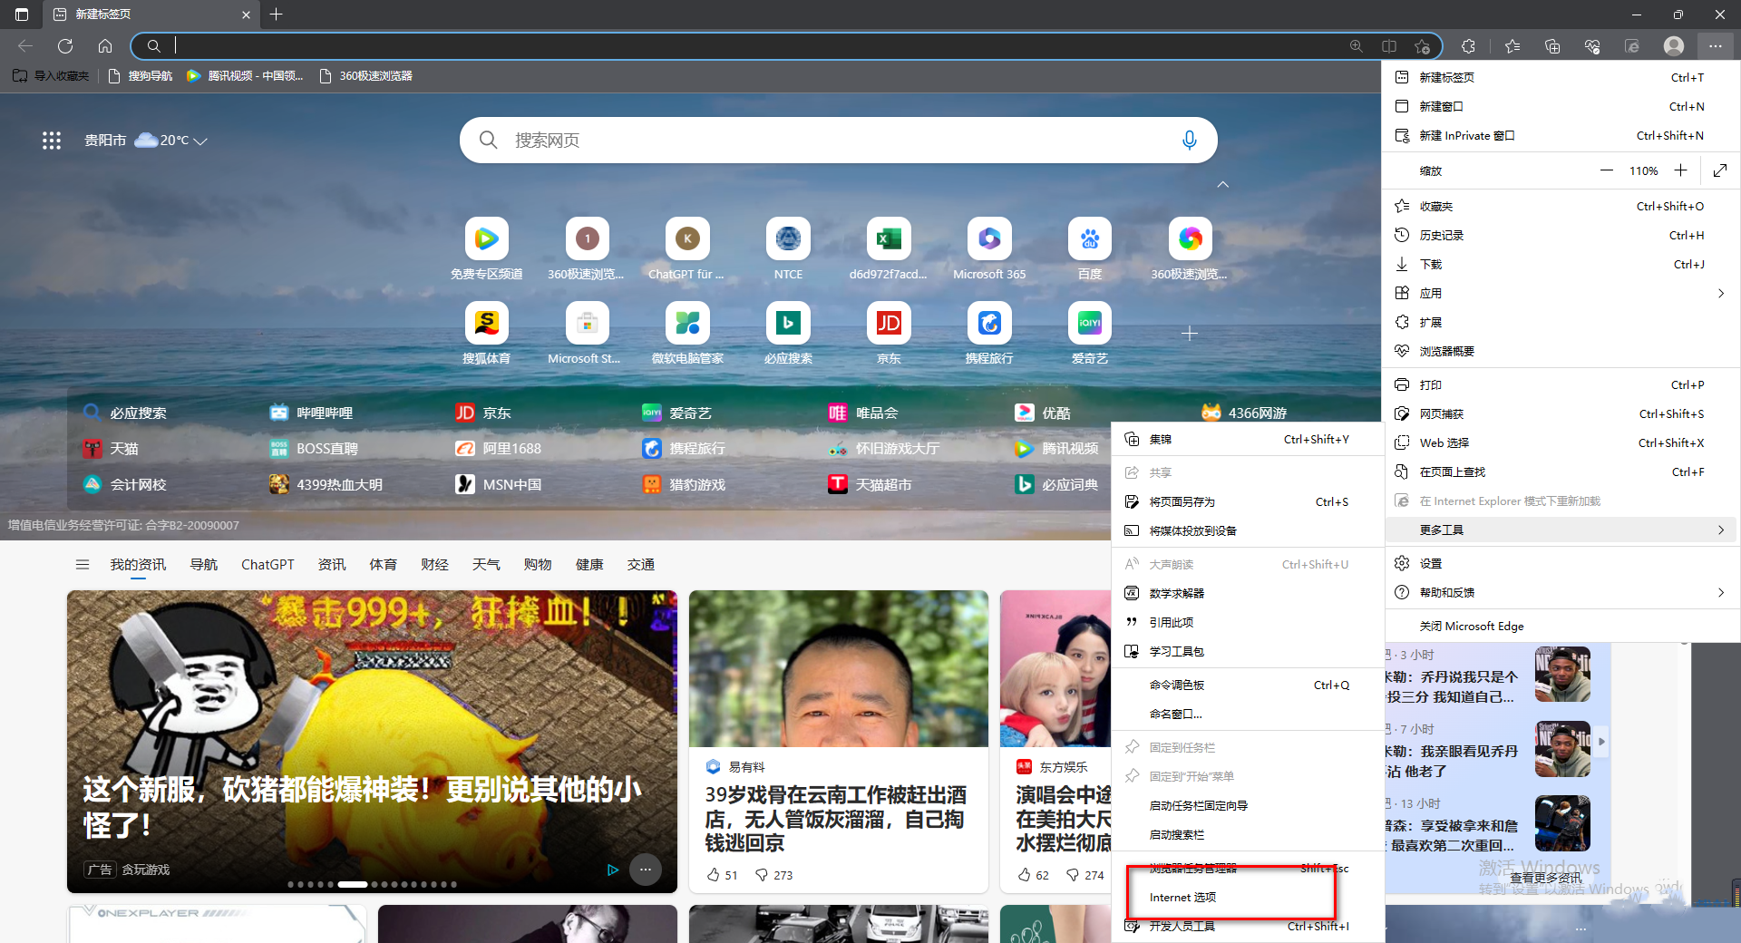Click the profile avatar icon
The width and height of the screenshot is (1741, 943).
[1673, 46]
